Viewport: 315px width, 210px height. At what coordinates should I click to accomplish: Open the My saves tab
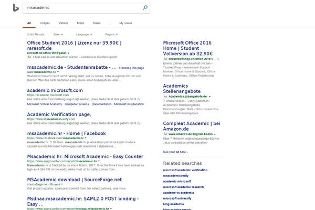126,23
